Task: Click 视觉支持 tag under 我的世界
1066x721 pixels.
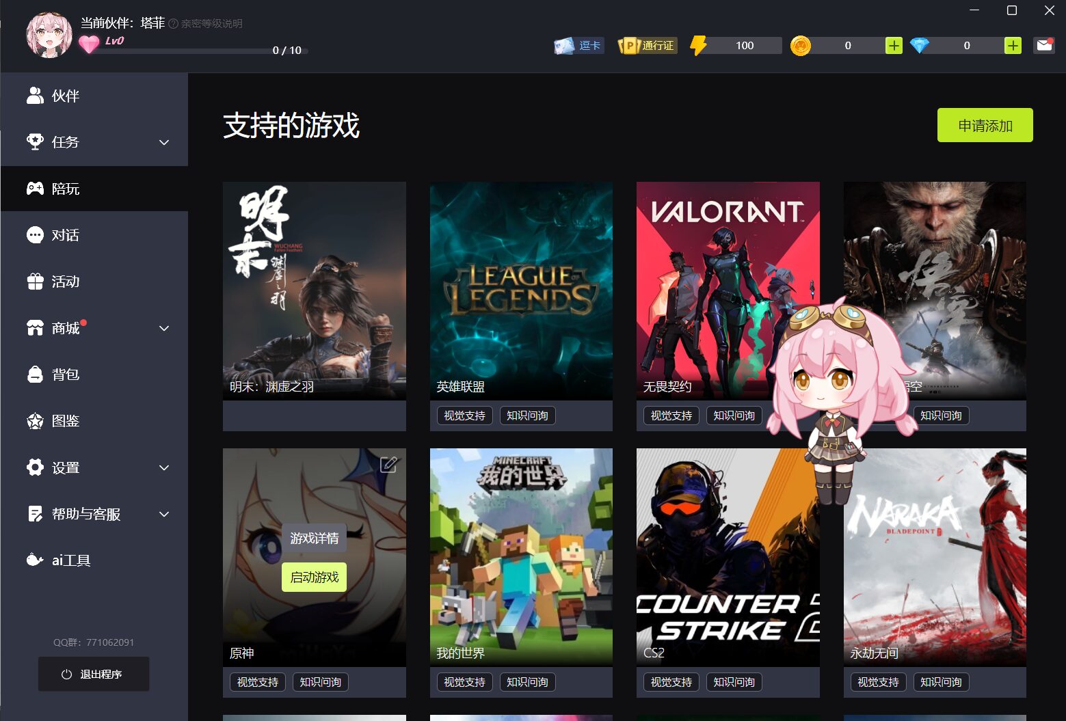Action: [x=465, y=682]
